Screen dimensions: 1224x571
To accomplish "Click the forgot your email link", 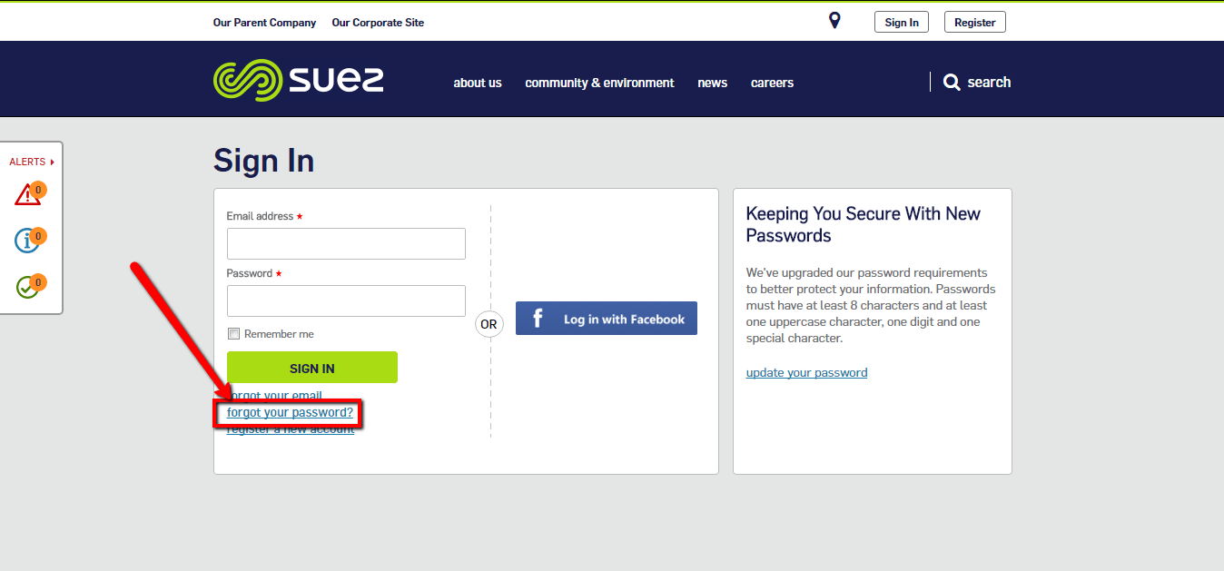I will click(274, 396).
